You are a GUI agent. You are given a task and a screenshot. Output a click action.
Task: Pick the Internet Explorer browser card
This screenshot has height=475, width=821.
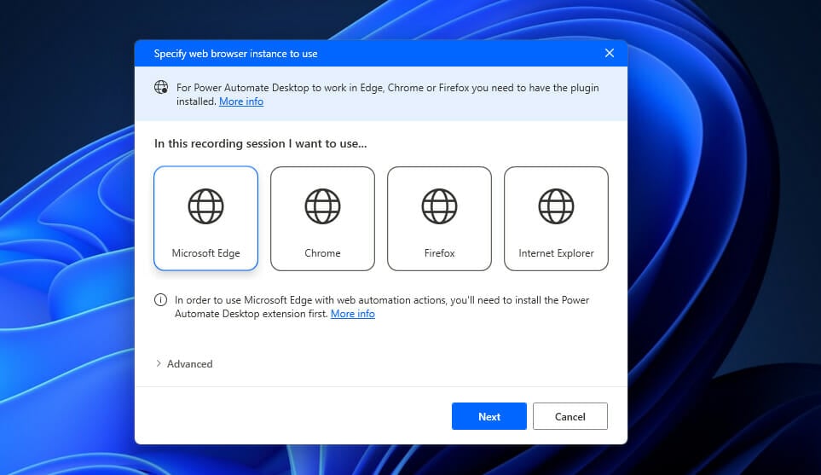tap(556, 218)
